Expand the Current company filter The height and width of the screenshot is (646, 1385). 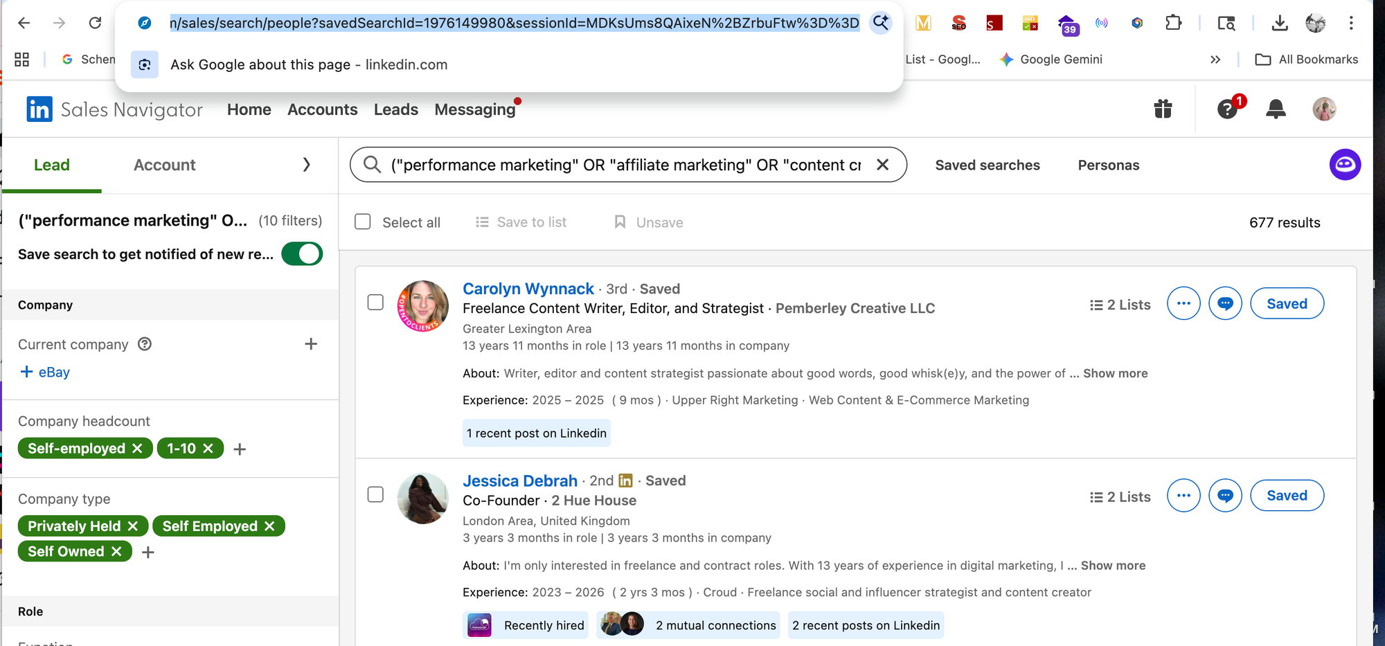[x=311, y=344]
